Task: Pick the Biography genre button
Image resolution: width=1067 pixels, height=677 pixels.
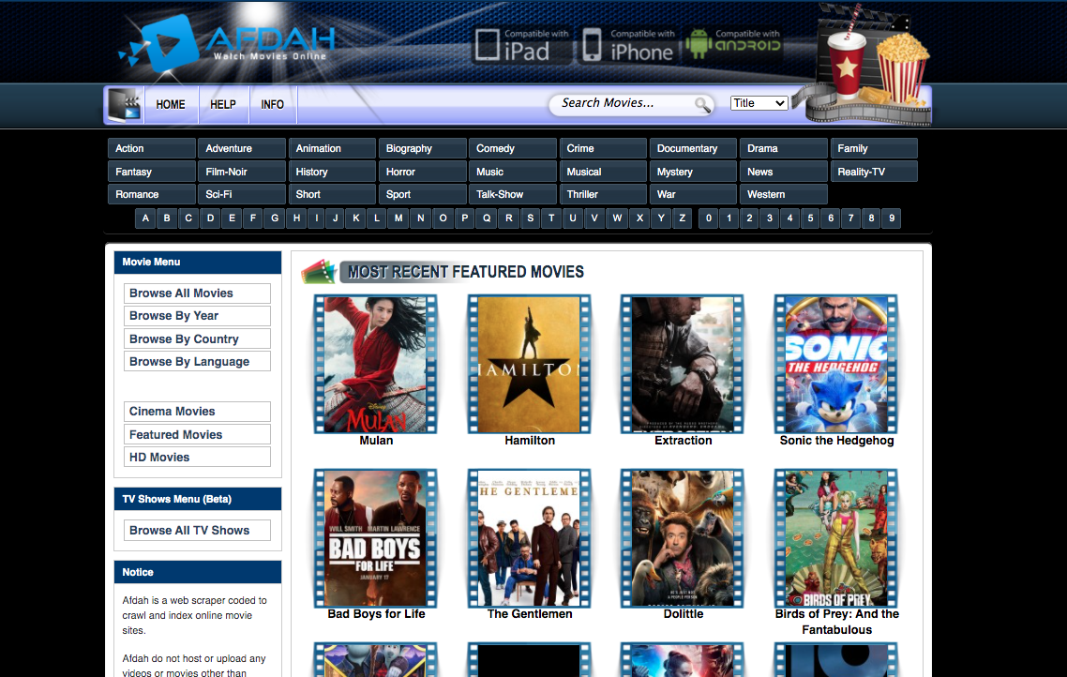Action: click(x=423, y=148)
